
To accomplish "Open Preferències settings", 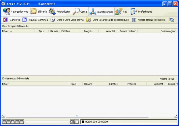I will [141, 12].
